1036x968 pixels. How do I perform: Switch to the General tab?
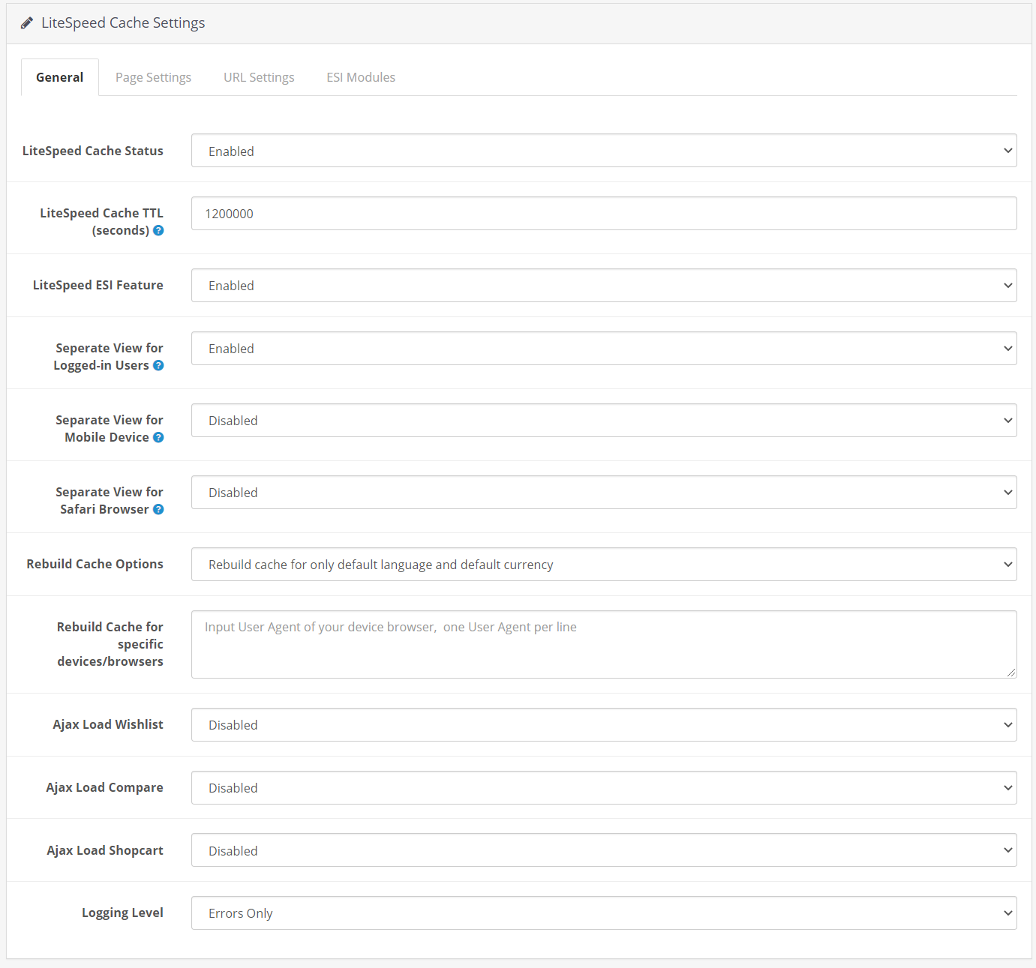coord(60,77)
